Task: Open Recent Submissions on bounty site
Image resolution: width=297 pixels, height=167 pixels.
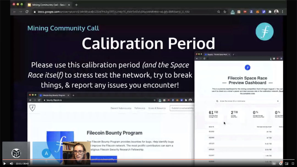Action: [121, 108]
